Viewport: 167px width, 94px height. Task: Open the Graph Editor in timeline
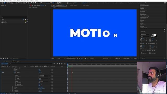(65, 64)
